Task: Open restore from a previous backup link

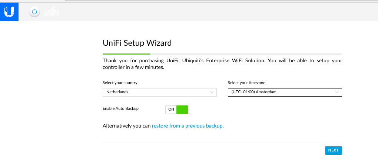Action: 187,126
